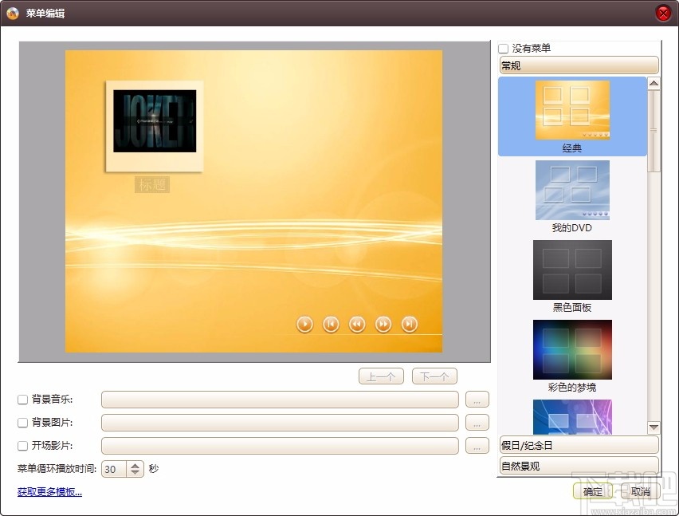Click the rewind icon in the menu preview
Viewport: 679px width, 516px height.
point(357,325)
